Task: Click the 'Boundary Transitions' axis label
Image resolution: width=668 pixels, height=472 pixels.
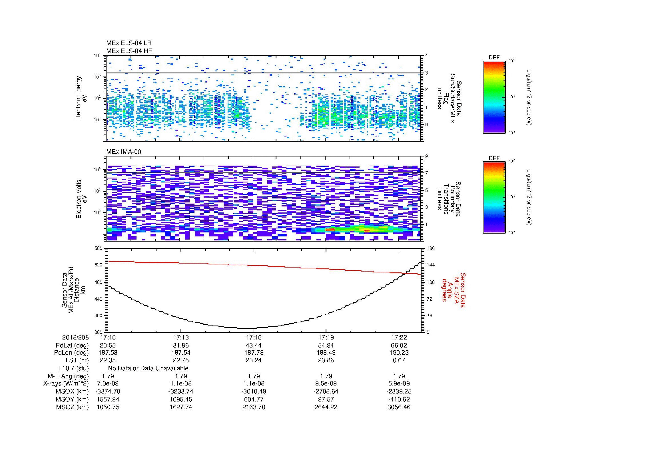Action: [449, 199]
